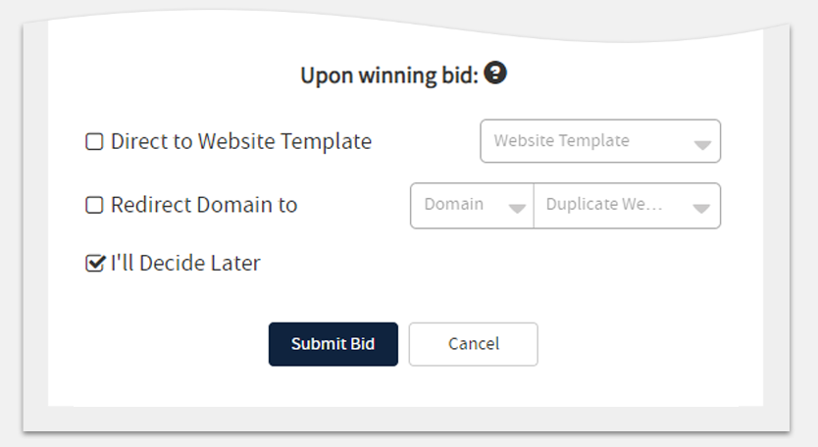Viewport: 818px width, 447px height.
Task: Click the Redirect Domain to label
Action: click(x=204, y=205)
